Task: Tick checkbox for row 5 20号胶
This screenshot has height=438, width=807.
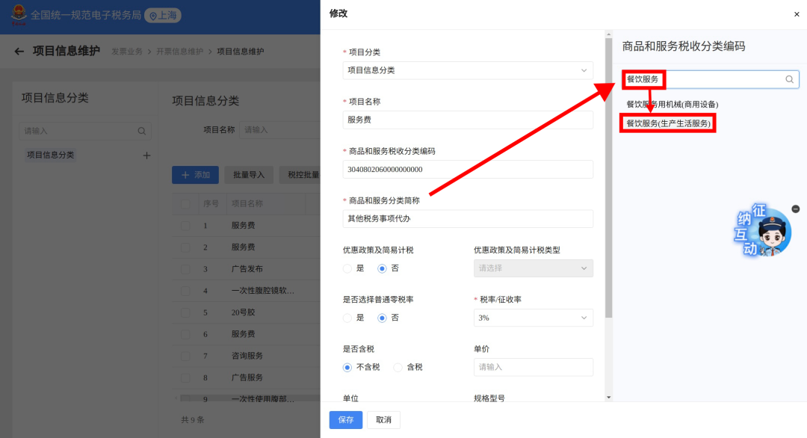Action: coord(186,312)
